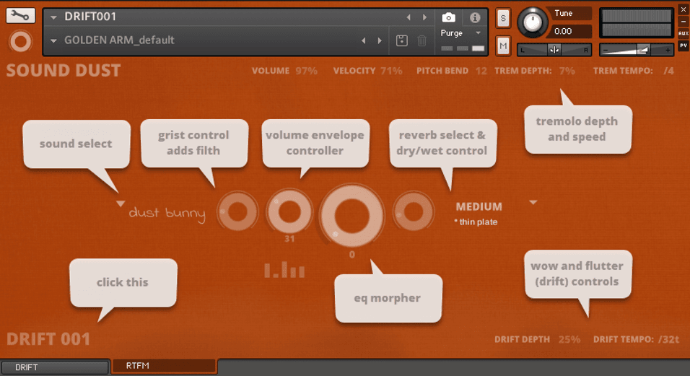Select next snapshot arrow beside GOLDEN ARM_default

click(380, 40)
